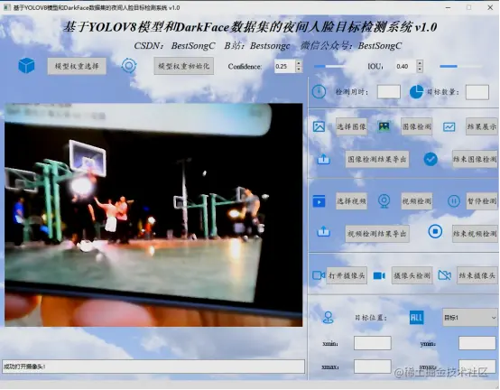Click the 结束视频检测 button

475,234
